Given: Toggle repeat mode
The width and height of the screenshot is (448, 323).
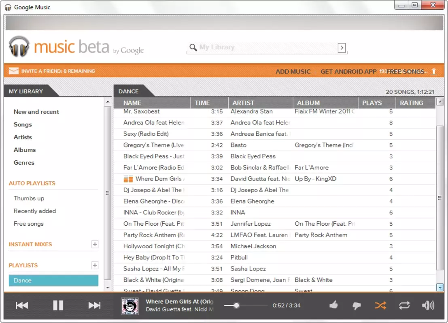Looking at the screenshot, I should pyautogui.click(x=404, y=305).
